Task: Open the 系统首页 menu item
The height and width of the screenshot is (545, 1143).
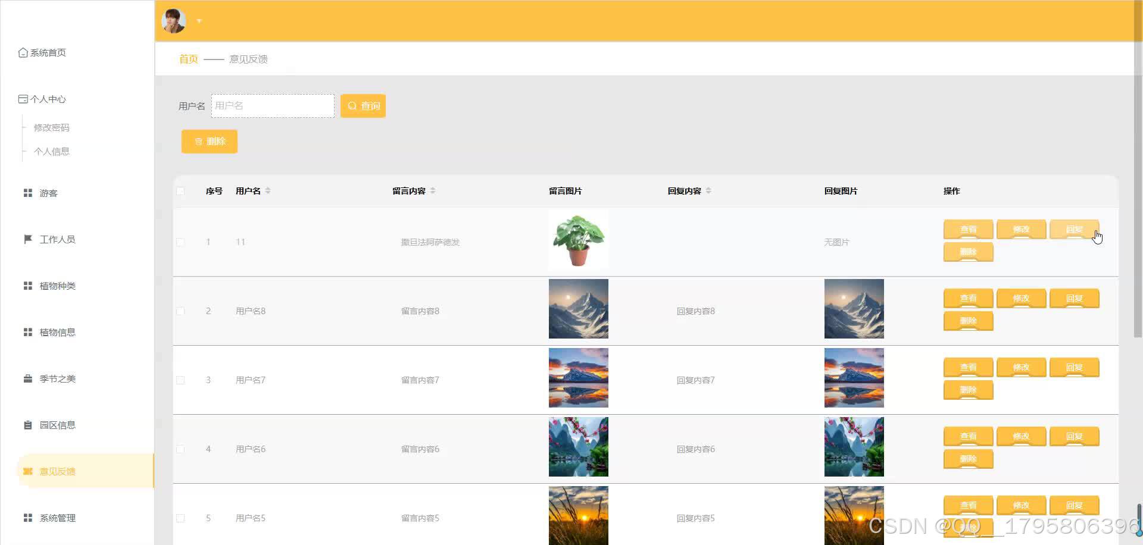Action: tap(42, 53)
